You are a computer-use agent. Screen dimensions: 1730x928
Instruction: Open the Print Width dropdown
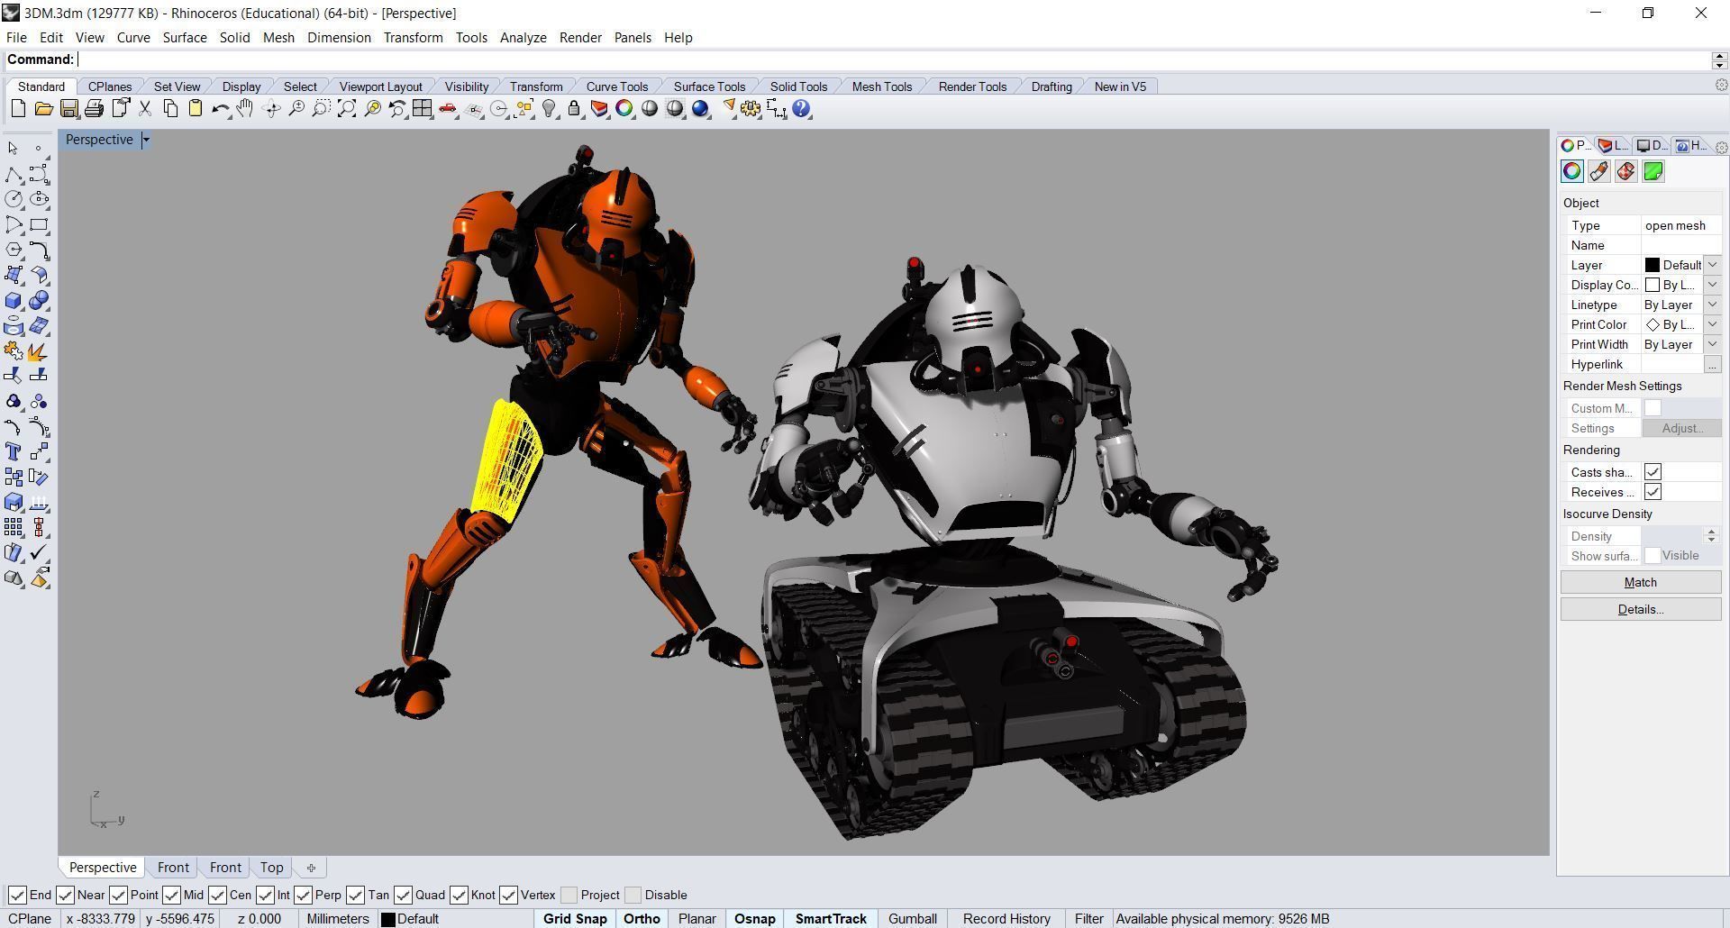[x=1713, y=344]
